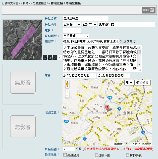Click the lower 無影音 media button
158x159 pixels.
tap(23, 127)
